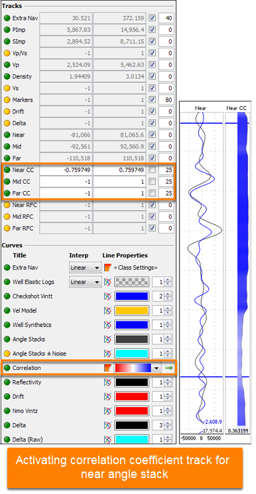Click the Near CC maximum value field

click(120, 170)
